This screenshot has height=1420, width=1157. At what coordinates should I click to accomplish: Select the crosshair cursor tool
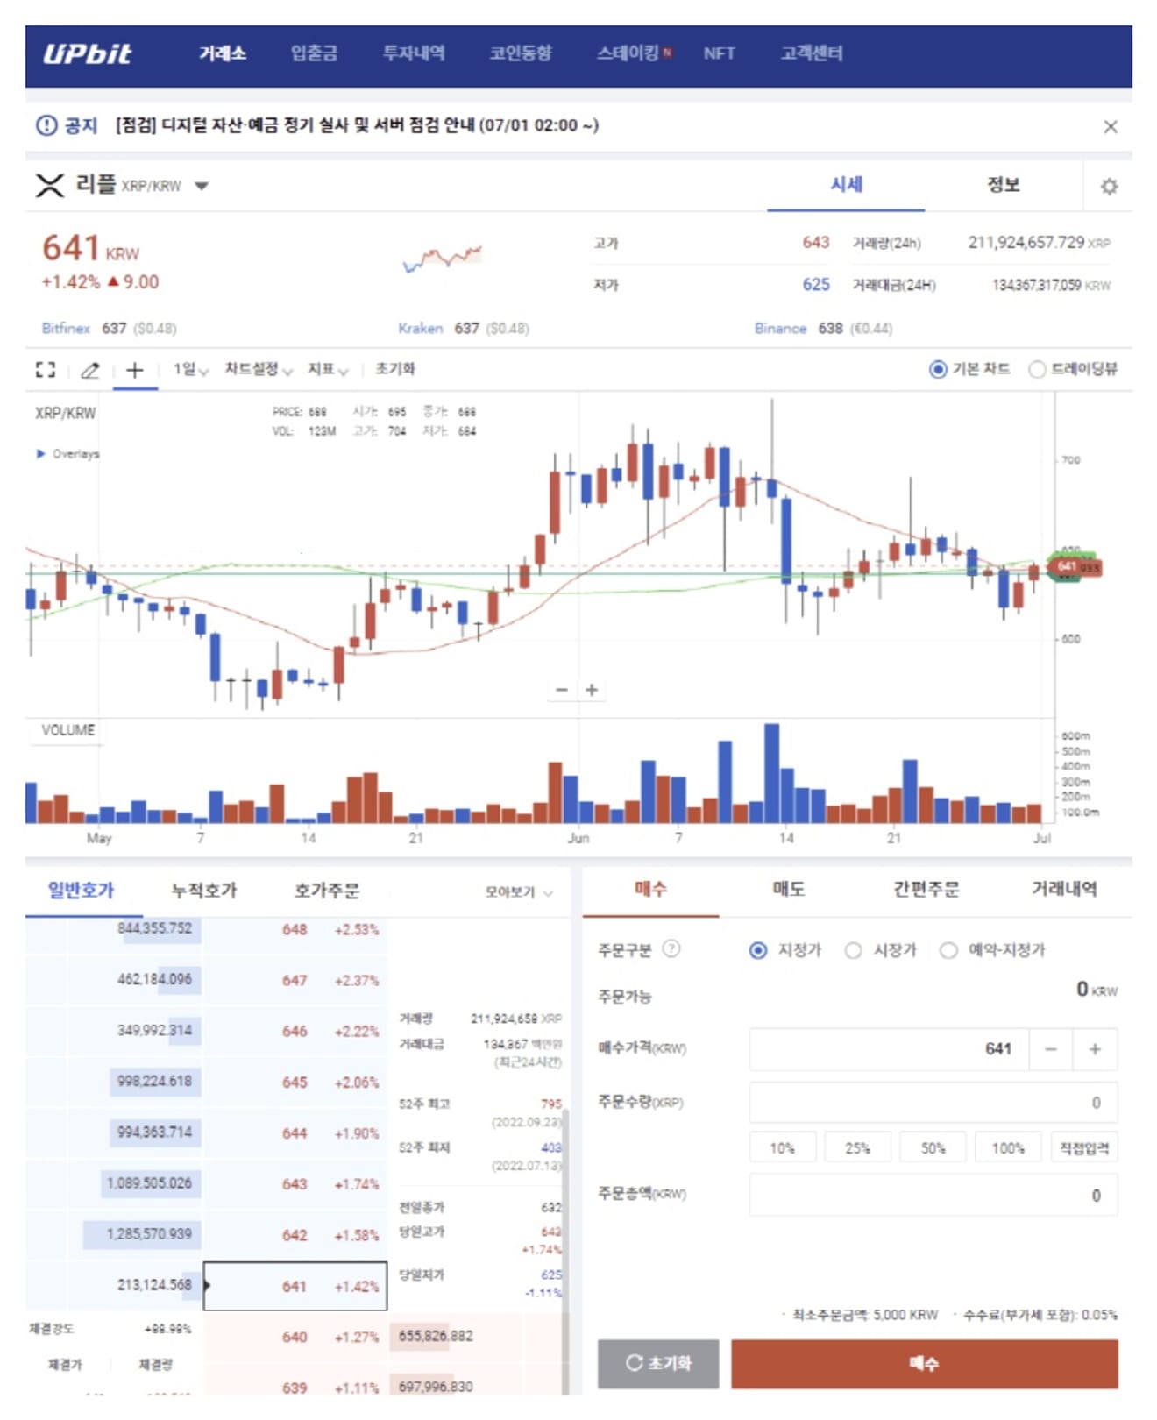[x=134, y=370]
